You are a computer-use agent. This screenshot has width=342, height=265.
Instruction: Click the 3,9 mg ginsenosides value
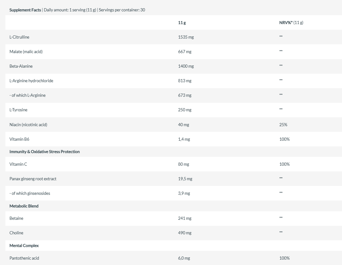[184, 193]
